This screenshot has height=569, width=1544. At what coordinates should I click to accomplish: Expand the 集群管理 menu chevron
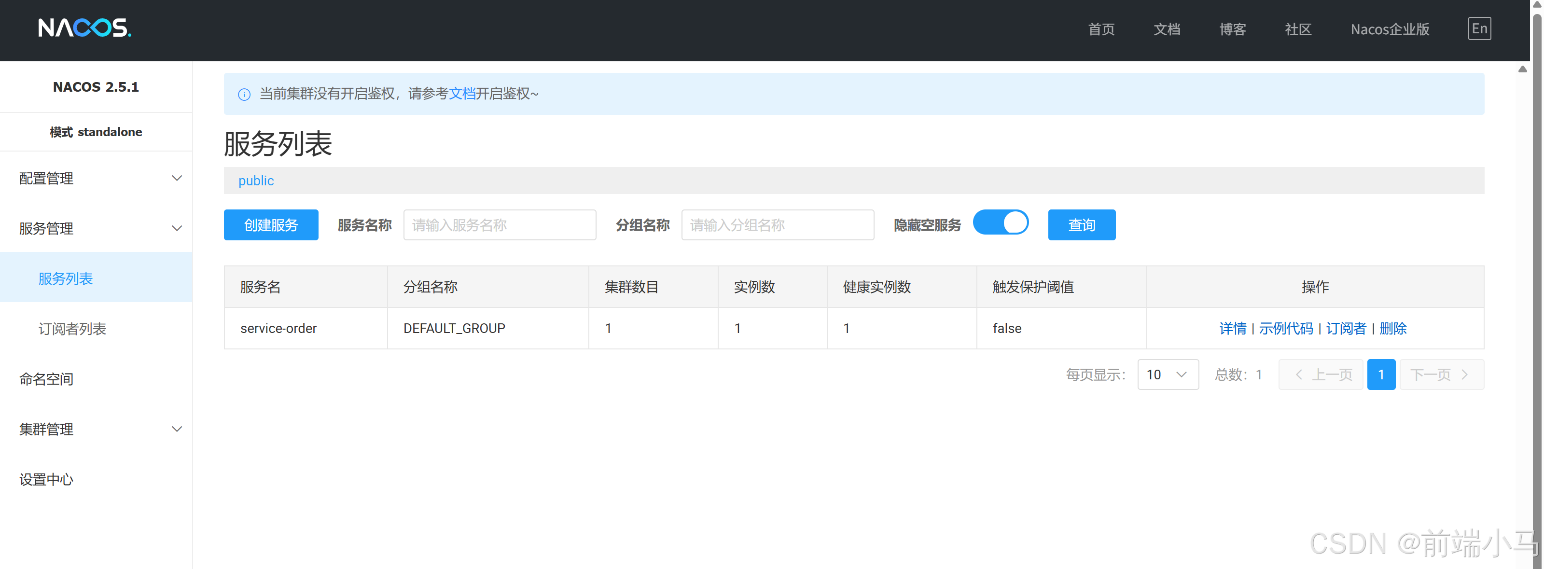click(177, 430)
